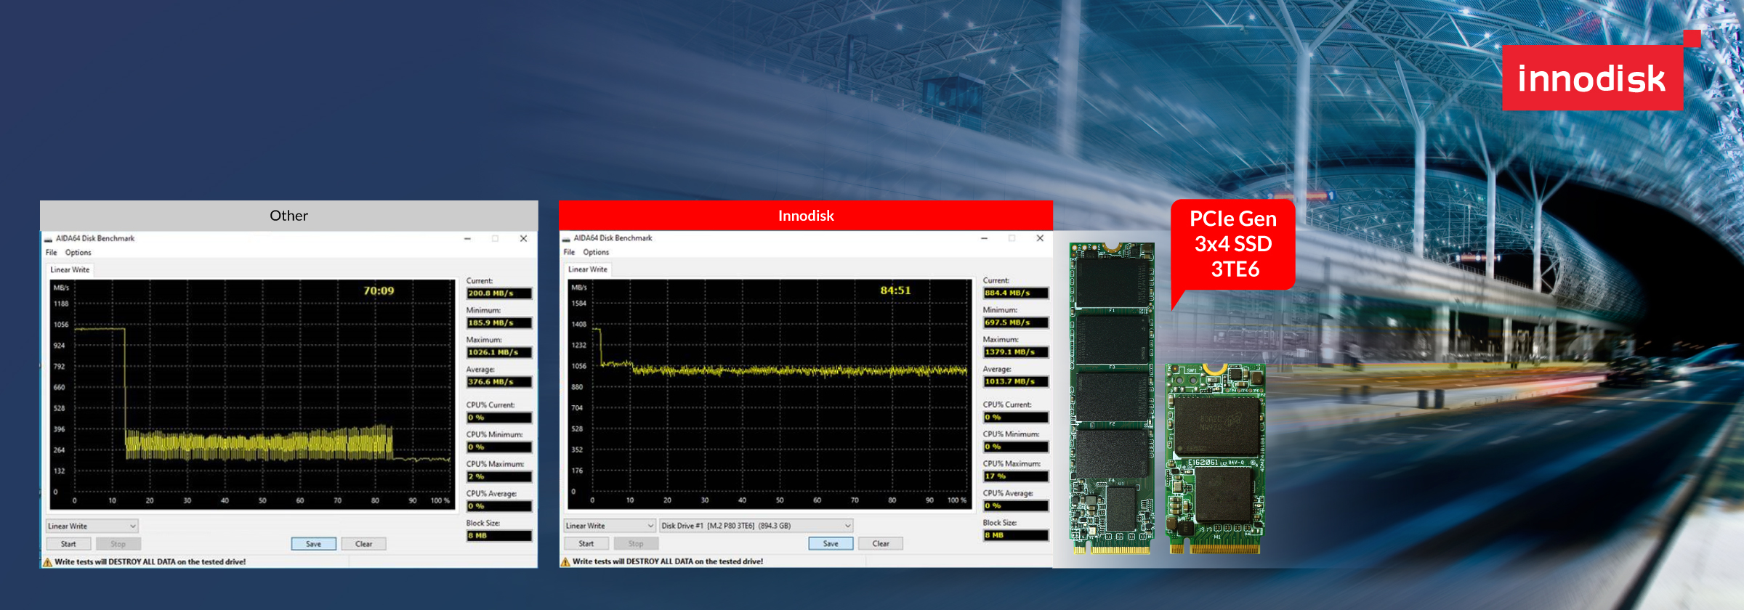Expand Linear Write dropdown in Other window

[x=92, y=526]
